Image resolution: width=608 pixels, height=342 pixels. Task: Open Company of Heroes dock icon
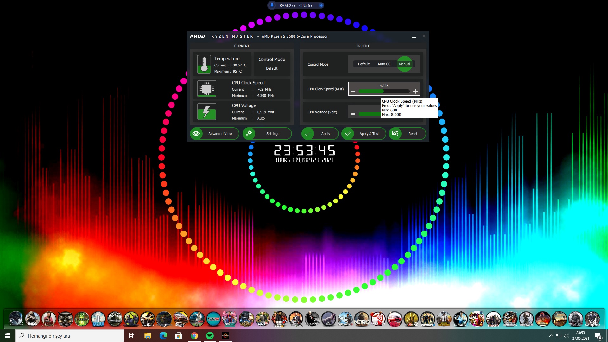pos(115,319)
